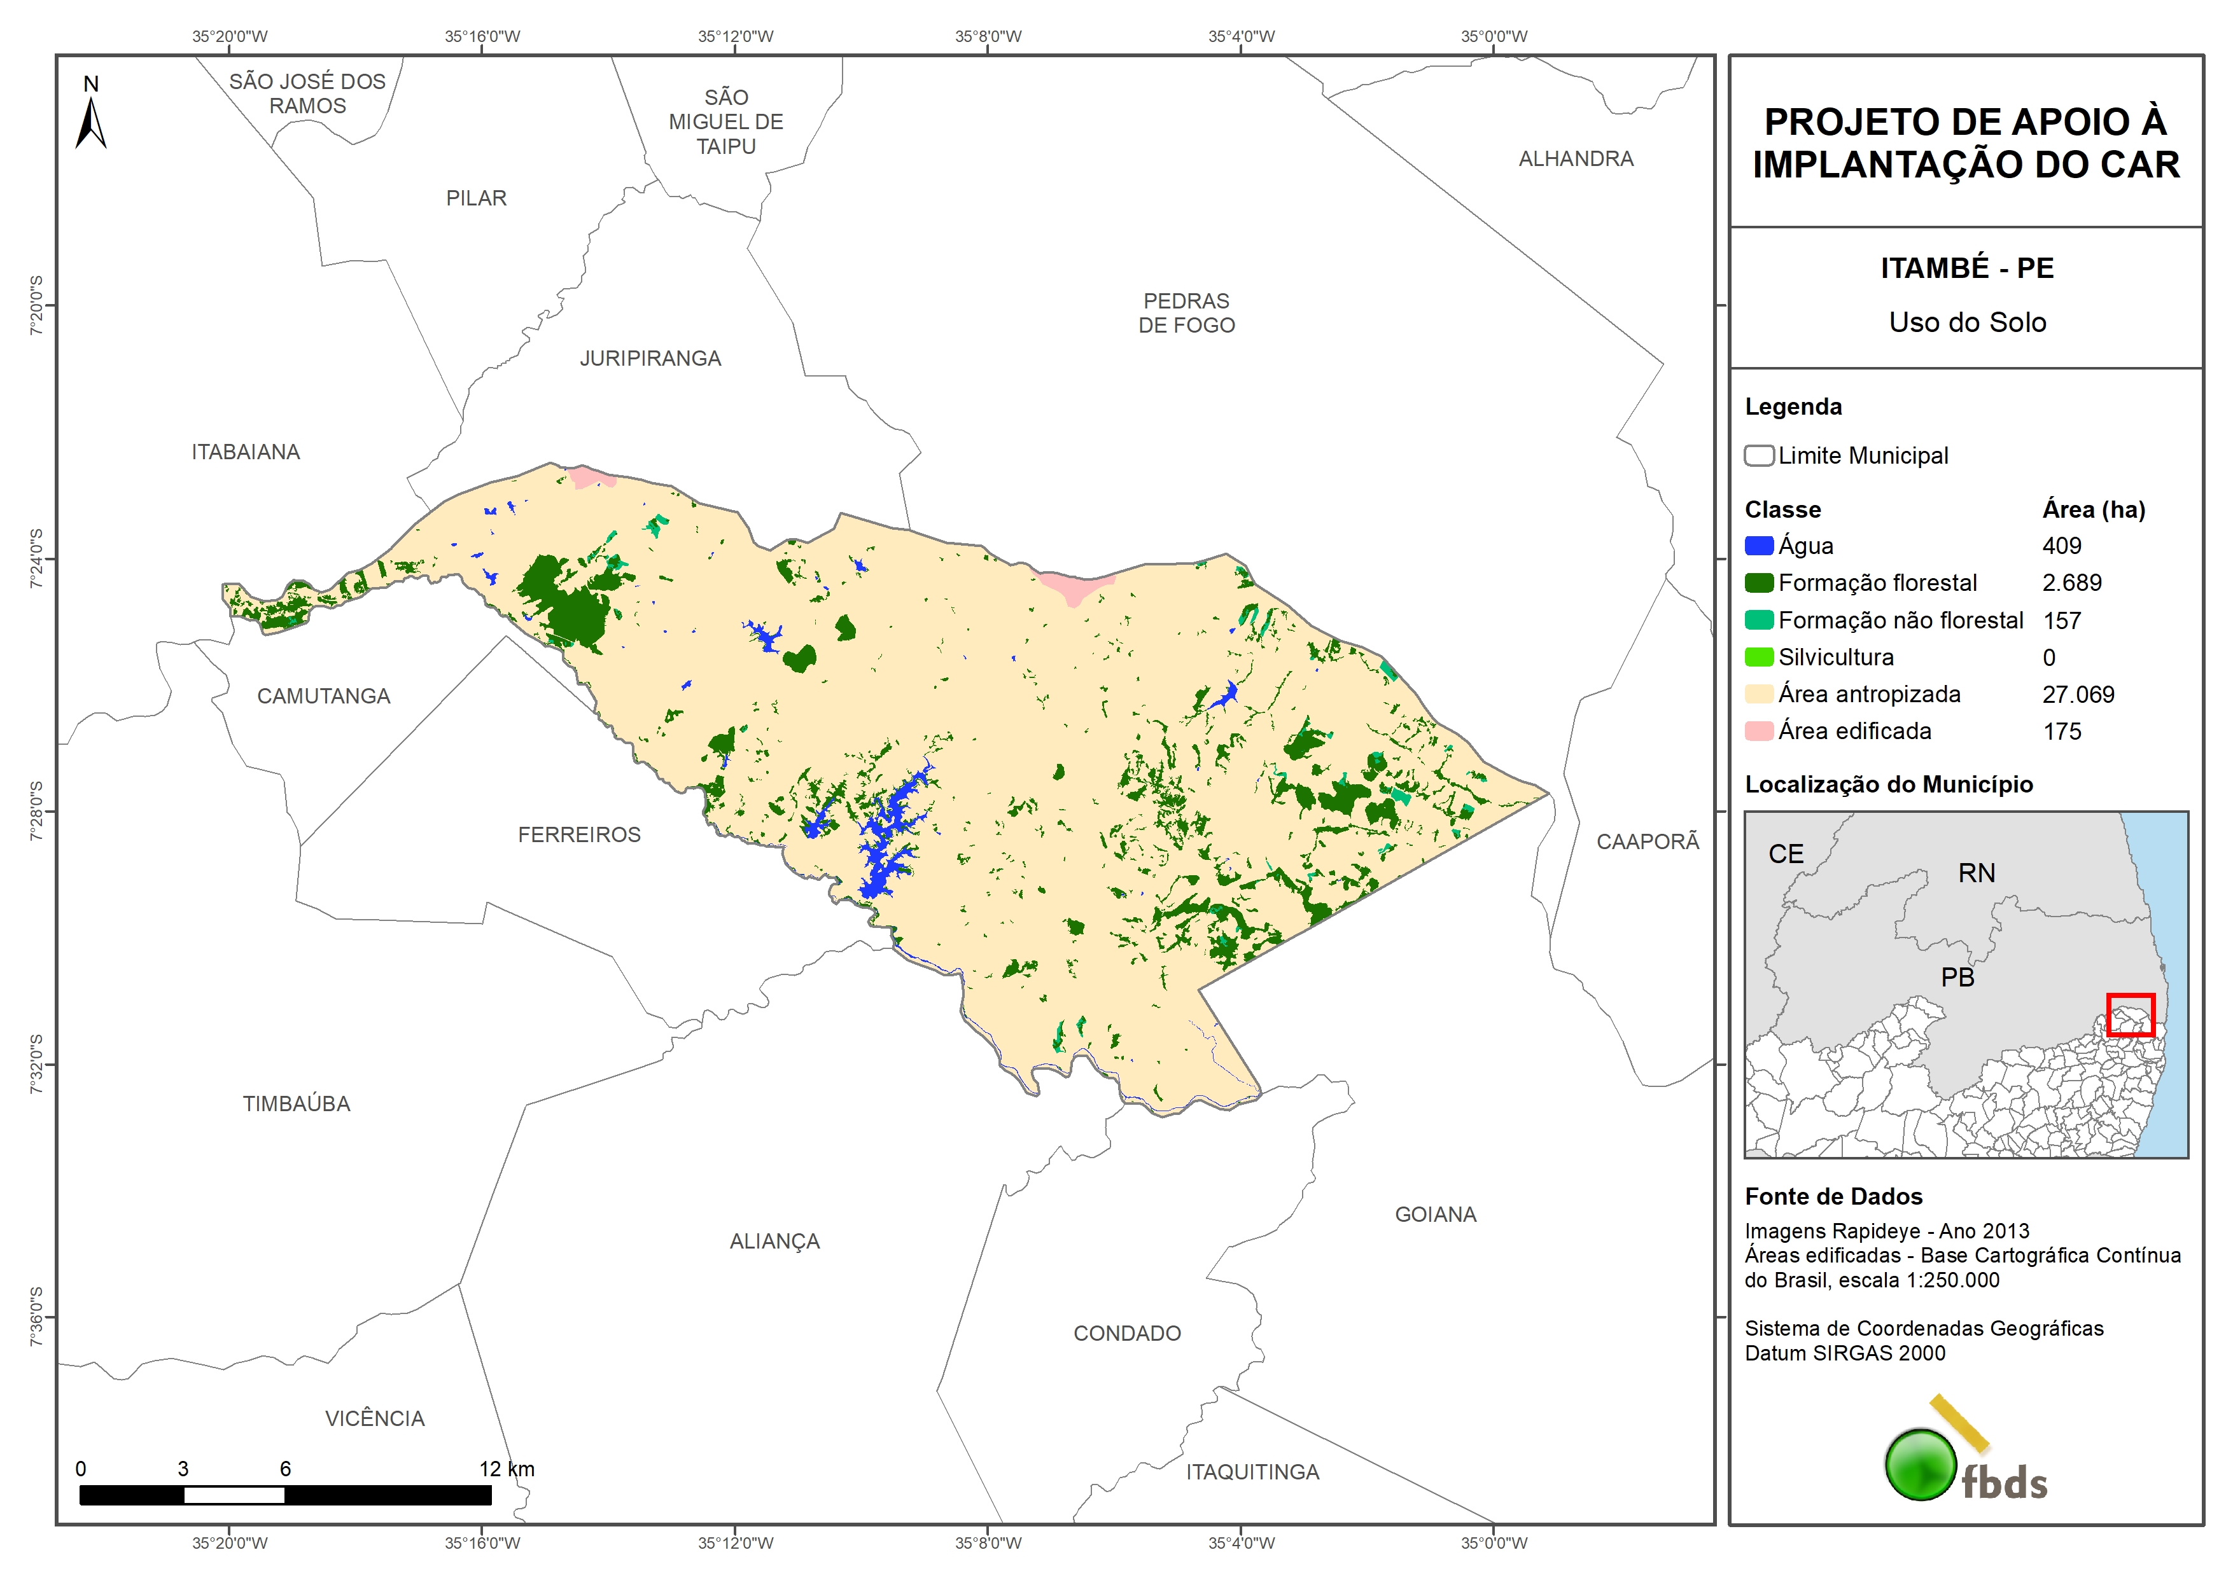Click the dark green Formação florestal swatch
Viewport: 2233px width, 1578px height.
pos(1758,583)
